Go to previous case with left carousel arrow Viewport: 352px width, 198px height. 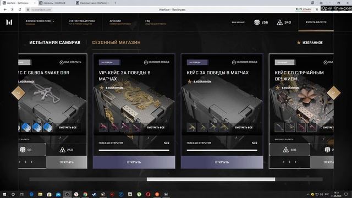(18, 92)
